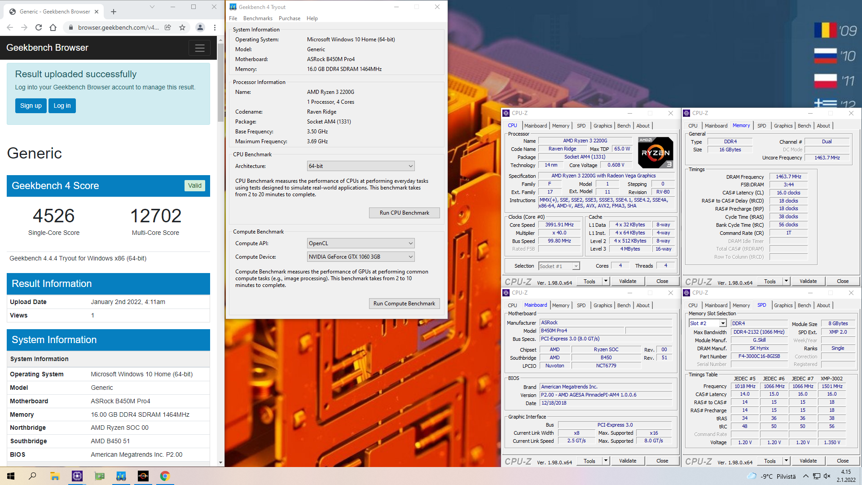The height and width of the screenshot is (485, 862).
Task: Open the Windows Start menu
Action: [x=11, y=476]
